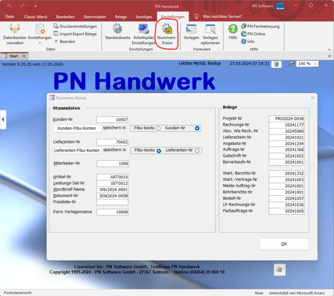The width and height of the screenshot is (334, 296).
Task: Open Datenbanken verwalten in the ribbon
Action: point(15,34)
